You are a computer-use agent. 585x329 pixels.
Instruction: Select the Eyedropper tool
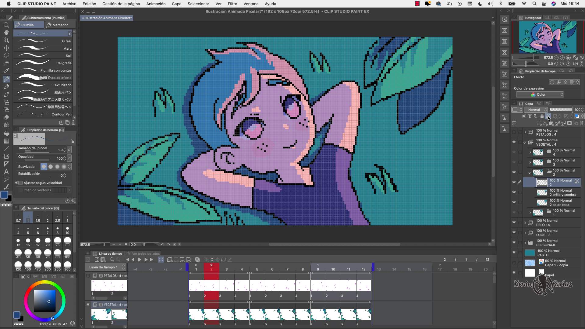click(6, 71)
